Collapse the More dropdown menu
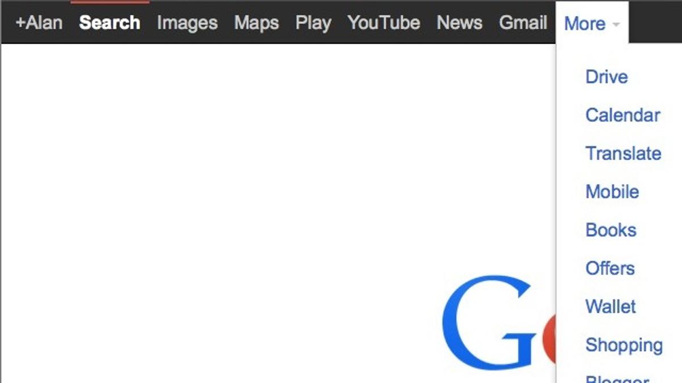This screenshot has width=682, height=383. coord(592,23)
